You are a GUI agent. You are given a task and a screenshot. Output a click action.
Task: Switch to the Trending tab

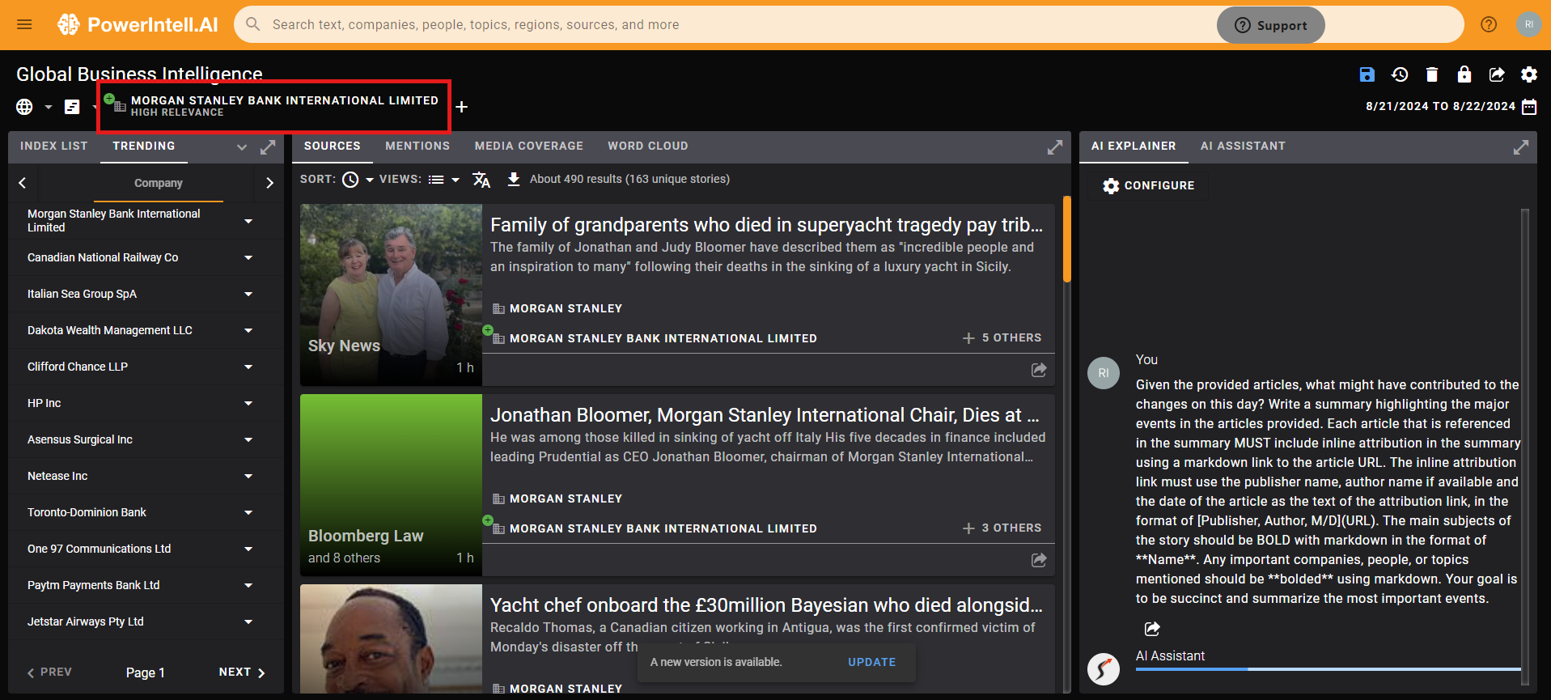[x=143, y=146]
